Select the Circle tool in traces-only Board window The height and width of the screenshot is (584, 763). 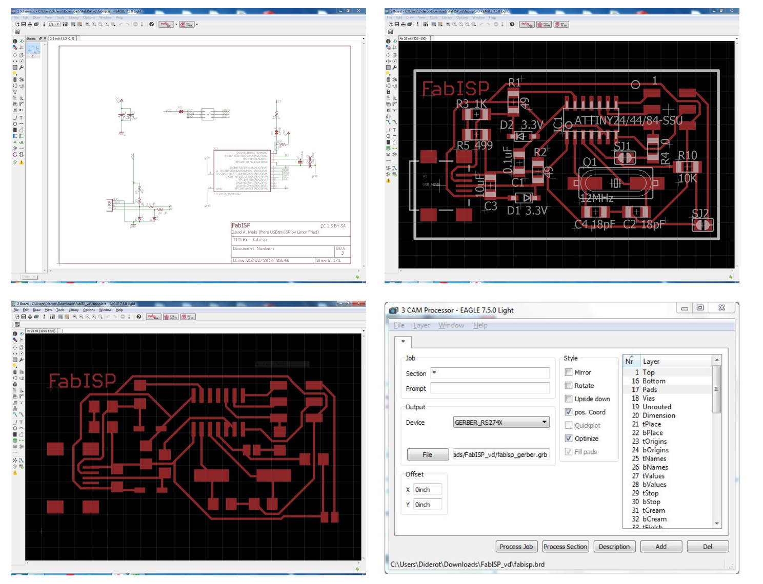(15, 428)
